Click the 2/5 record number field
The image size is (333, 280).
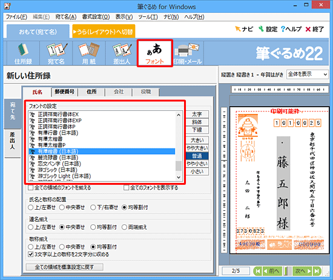[x=236, y=271]
